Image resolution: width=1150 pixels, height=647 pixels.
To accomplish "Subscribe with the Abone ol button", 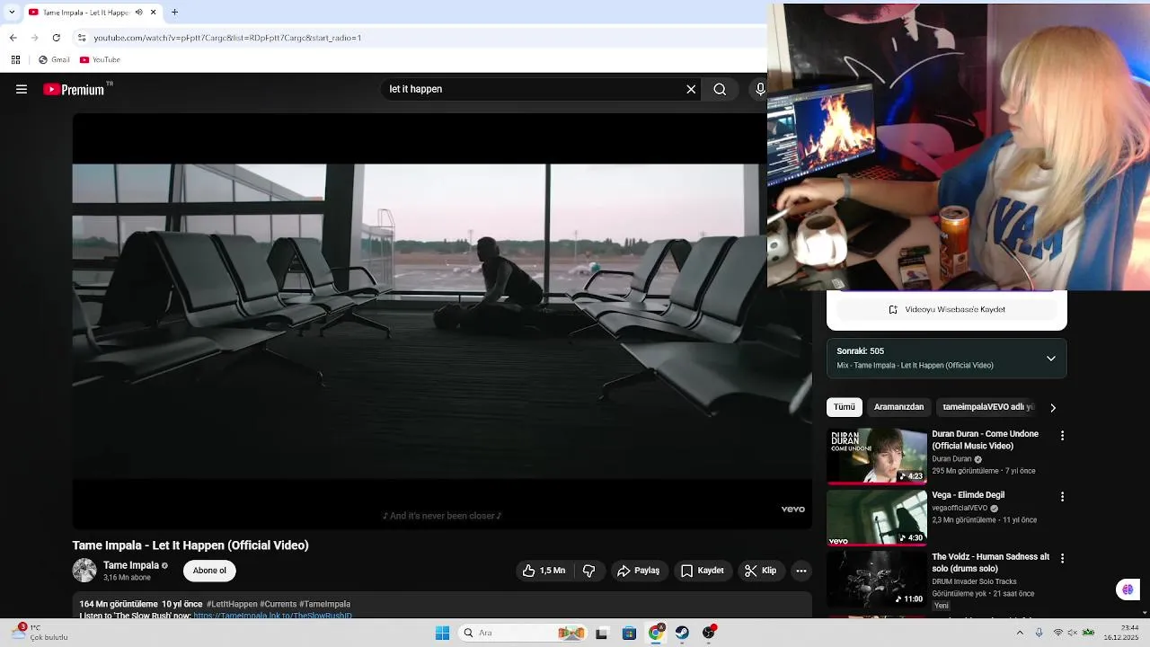I will [209, 571].
